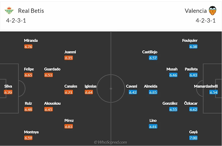
Task: Click goalkeeper Silva's 6.70 rating
Action: tap(8, 92)
